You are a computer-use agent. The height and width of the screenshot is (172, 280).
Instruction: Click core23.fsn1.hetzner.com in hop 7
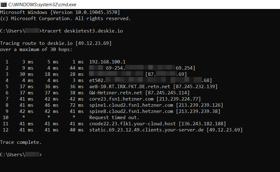[x=121, y=99]
